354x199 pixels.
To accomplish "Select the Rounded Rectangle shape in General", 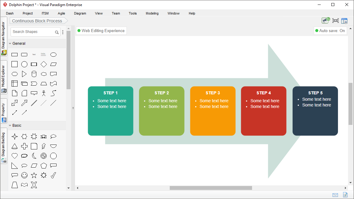I will [x=24, y=55].
